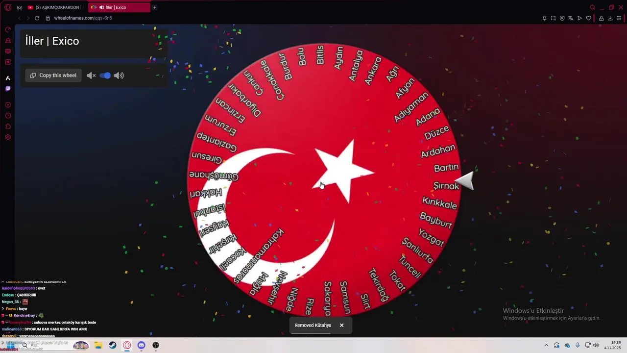This screenshot has width=627, height=353.
Task: Switch to AŞKIMÇOKPARDON YouTube tab
Action: click(54, 7)
